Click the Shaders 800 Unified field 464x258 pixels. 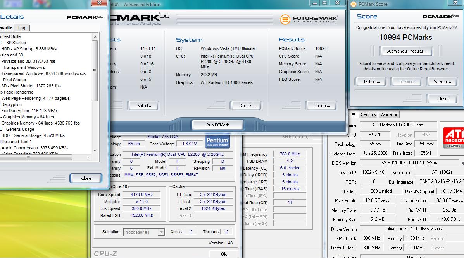pyautogui.click(x=381, y=191)
